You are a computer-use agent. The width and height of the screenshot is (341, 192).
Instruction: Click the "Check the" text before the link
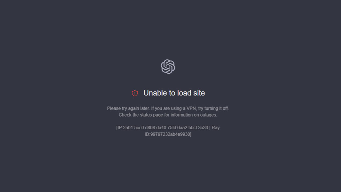point(129,115)
